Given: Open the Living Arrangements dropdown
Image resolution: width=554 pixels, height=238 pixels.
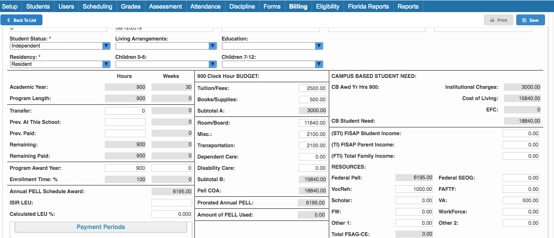Looking at the screenshot, I should tap(212, 46).
